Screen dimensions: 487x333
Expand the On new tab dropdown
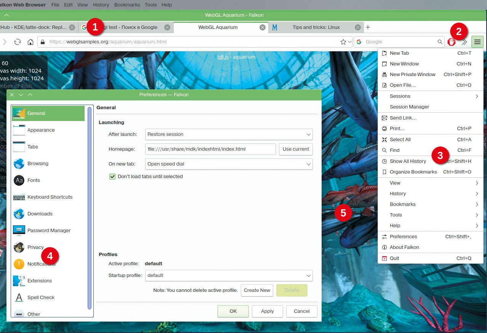coord(229,164)
